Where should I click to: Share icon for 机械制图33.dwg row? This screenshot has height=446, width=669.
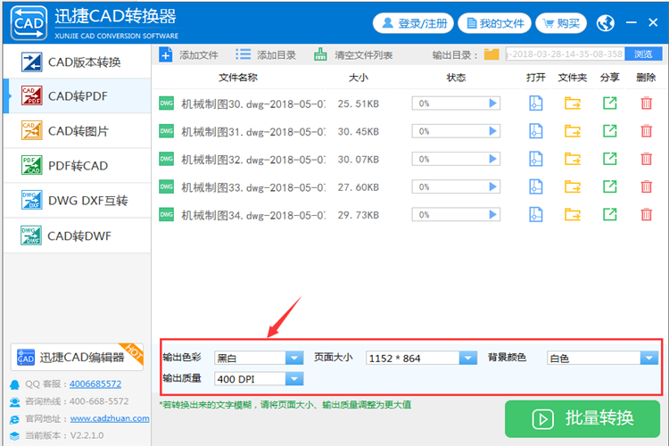(610, 187)
